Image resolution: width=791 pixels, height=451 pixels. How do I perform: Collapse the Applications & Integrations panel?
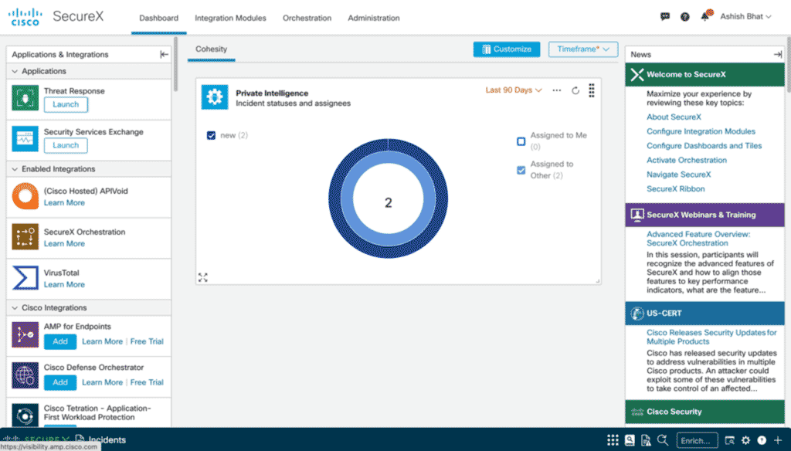(x=164, y=55)
